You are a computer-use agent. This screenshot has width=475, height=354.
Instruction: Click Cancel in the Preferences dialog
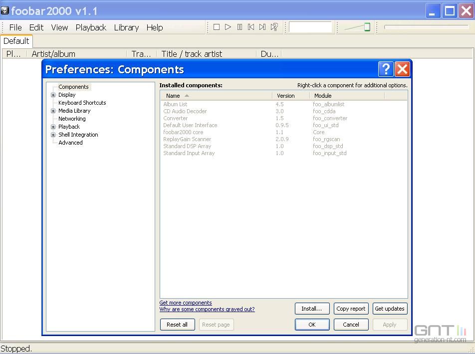(x=351, y=325)
